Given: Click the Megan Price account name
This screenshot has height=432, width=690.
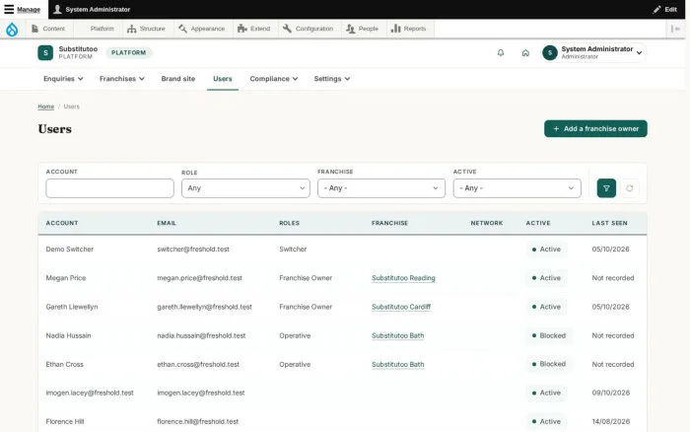Looking at the screenshot, I should click(x=66, y=278).
